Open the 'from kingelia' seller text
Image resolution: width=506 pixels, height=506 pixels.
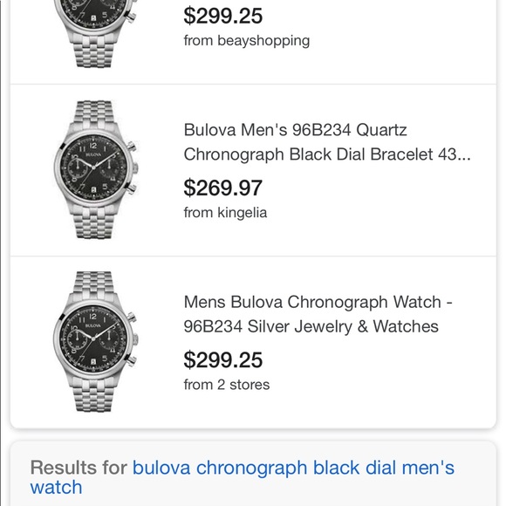point(225,213)
